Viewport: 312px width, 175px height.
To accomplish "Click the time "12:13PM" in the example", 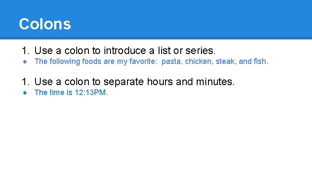I will (x=90, y=92).
